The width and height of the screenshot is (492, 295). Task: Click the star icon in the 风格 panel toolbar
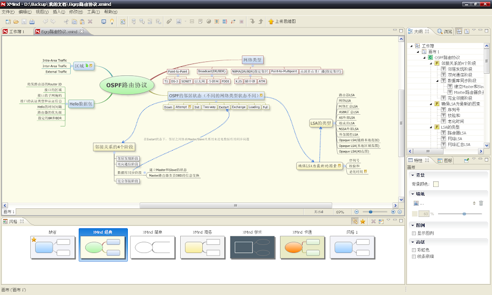point(363,221)
